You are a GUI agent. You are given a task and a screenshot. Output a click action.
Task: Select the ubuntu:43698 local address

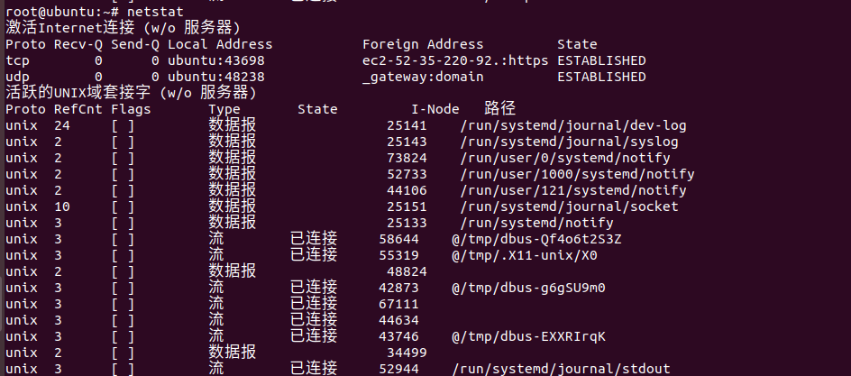coord(216,60)
